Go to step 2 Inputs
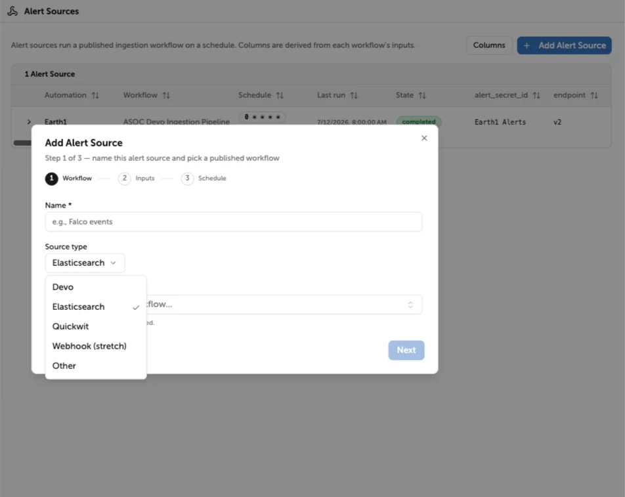The width and height of the screenshot is (625, 497). point(137,179)
